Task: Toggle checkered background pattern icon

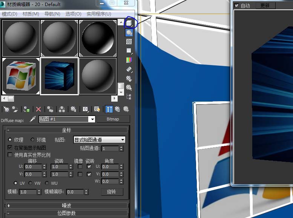Action: 129,42
